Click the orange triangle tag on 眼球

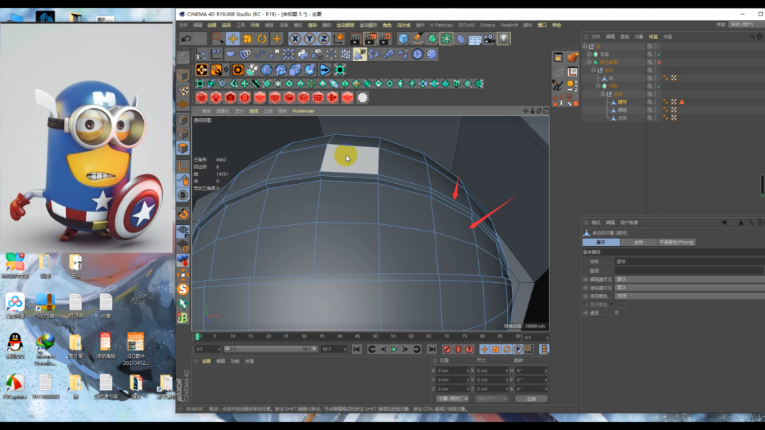click(681, 102)
